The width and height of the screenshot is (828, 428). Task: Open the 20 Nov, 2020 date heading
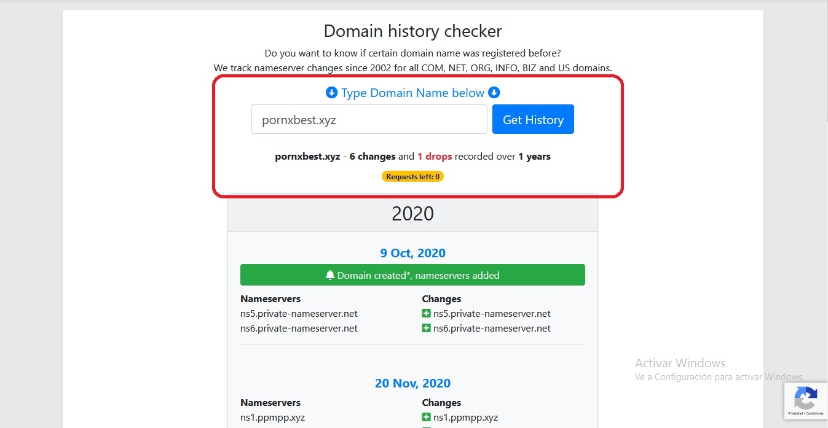click(412, 383)
